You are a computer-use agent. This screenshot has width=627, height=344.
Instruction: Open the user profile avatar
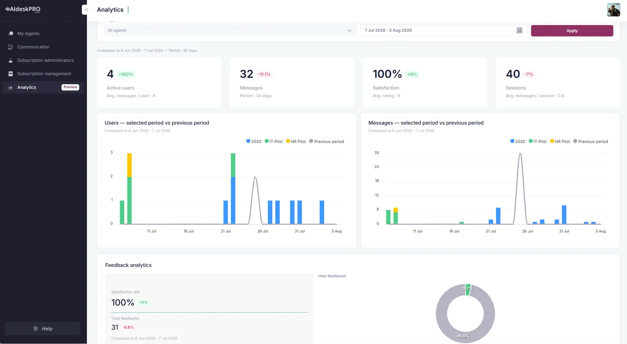click(613, 10)
